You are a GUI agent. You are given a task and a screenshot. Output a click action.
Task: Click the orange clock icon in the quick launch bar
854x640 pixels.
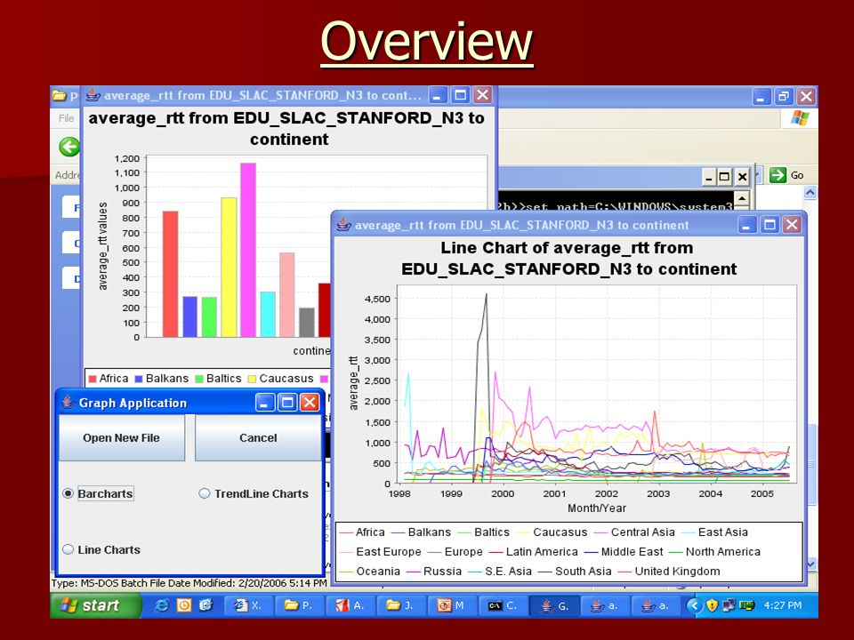[184, 605]
